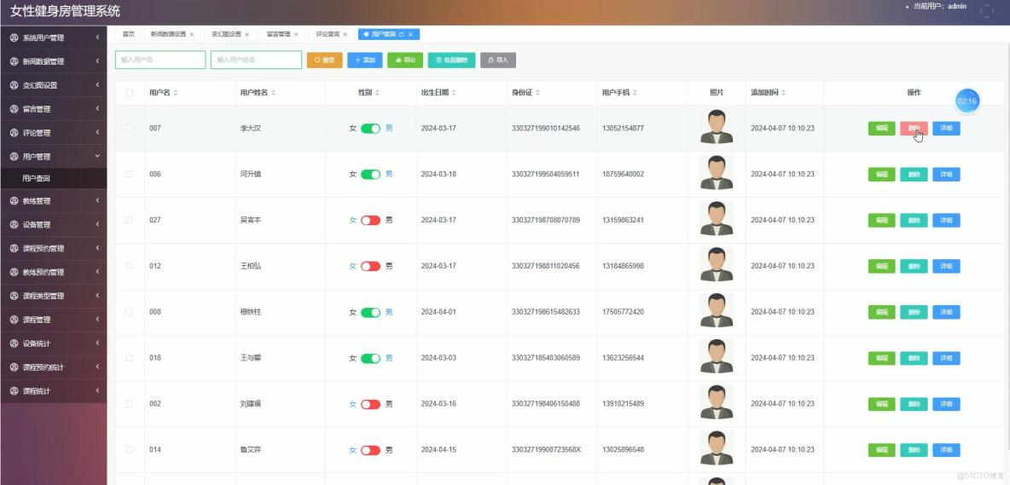Check the checkbox for user 018 row

click(x=130, y=358)
